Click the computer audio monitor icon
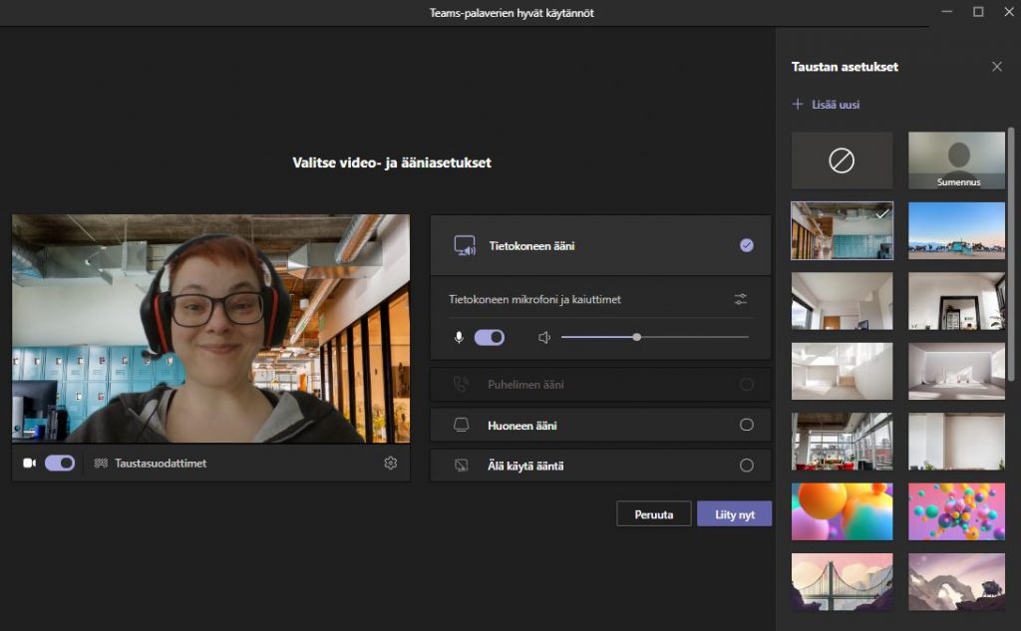 tap(465, 246)
